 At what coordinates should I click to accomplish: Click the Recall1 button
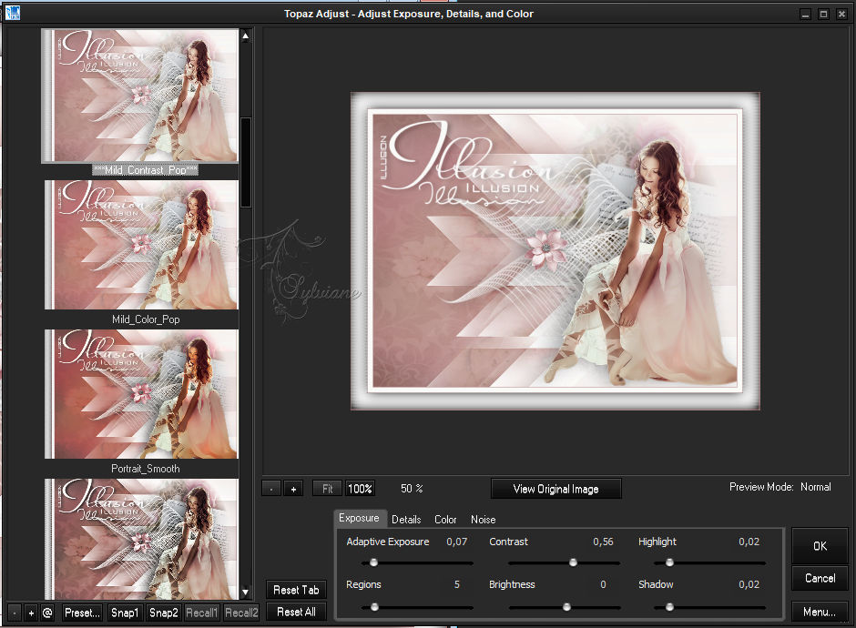[x=201, y=613]
